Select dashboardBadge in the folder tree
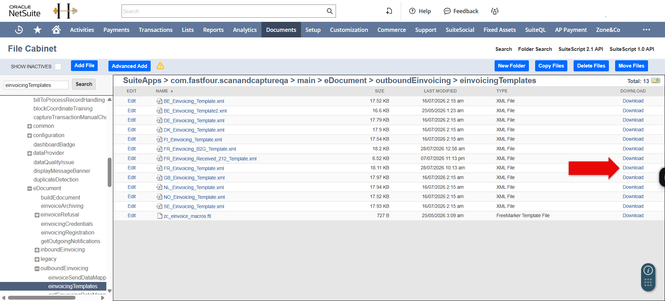 tap(54, 144)
